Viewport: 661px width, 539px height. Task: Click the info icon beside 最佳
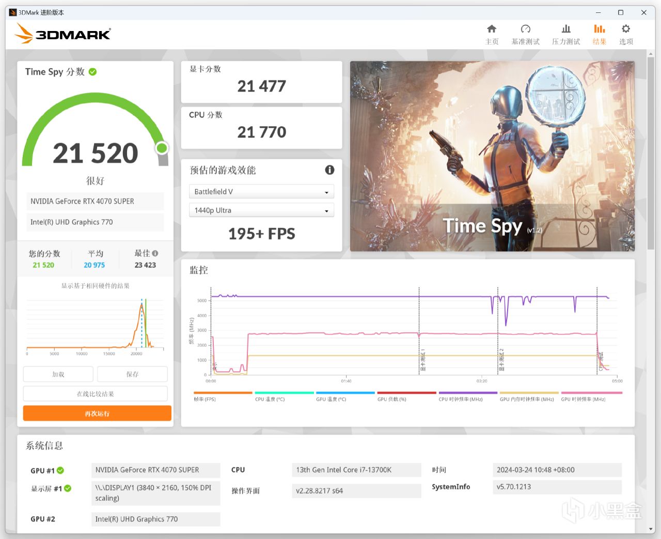[155, 253]
